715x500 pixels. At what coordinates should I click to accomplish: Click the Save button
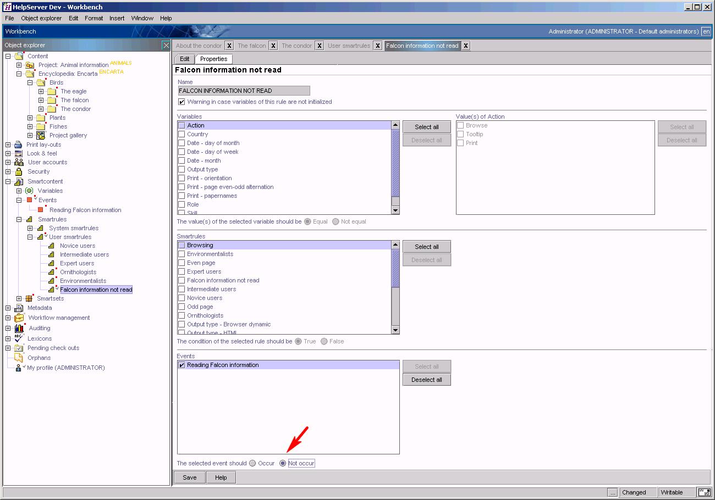(x=190, y=477)
